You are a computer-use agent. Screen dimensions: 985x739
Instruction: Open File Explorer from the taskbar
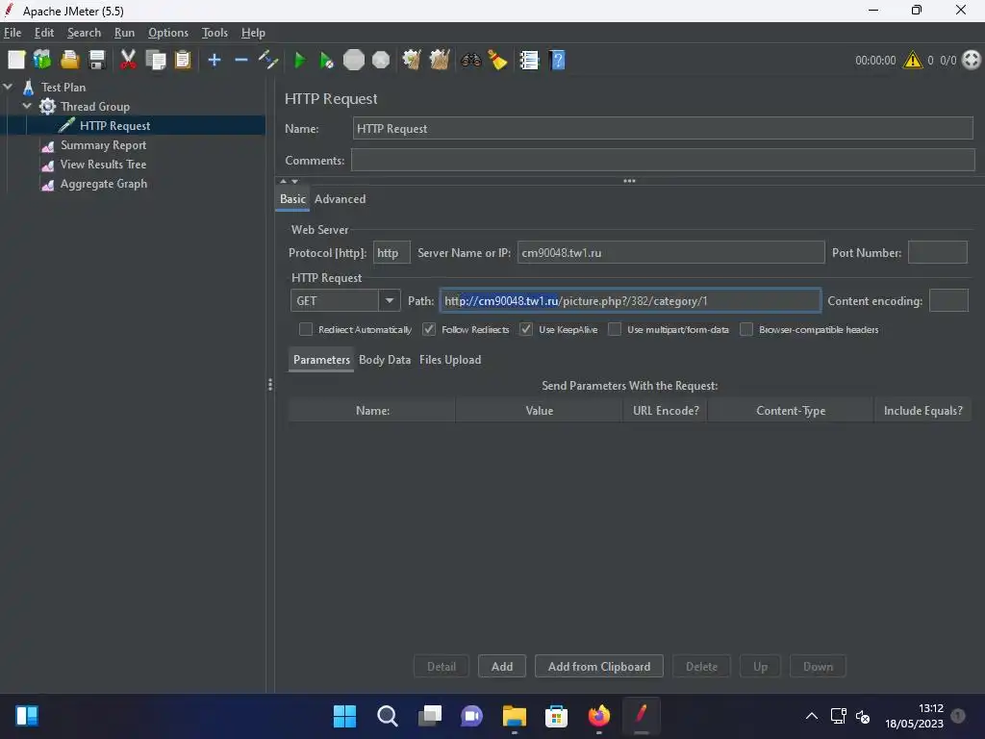coord(515,716)
